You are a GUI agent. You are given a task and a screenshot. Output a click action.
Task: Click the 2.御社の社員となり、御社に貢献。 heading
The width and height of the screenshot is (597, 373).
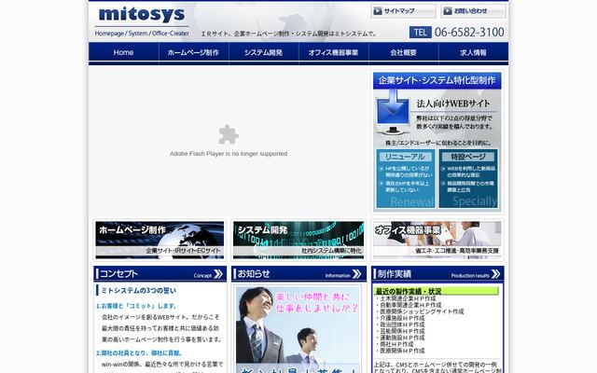point(139,353)
